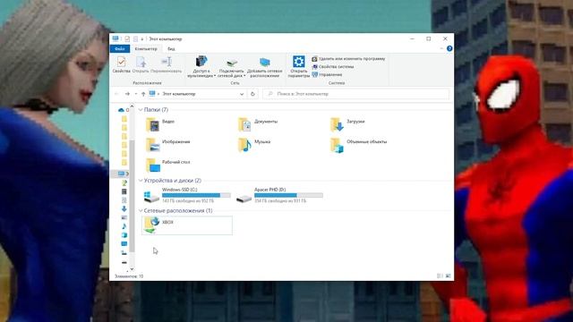
Task: Click the Forward navigation arrow
Action: [x=127, y=94]
